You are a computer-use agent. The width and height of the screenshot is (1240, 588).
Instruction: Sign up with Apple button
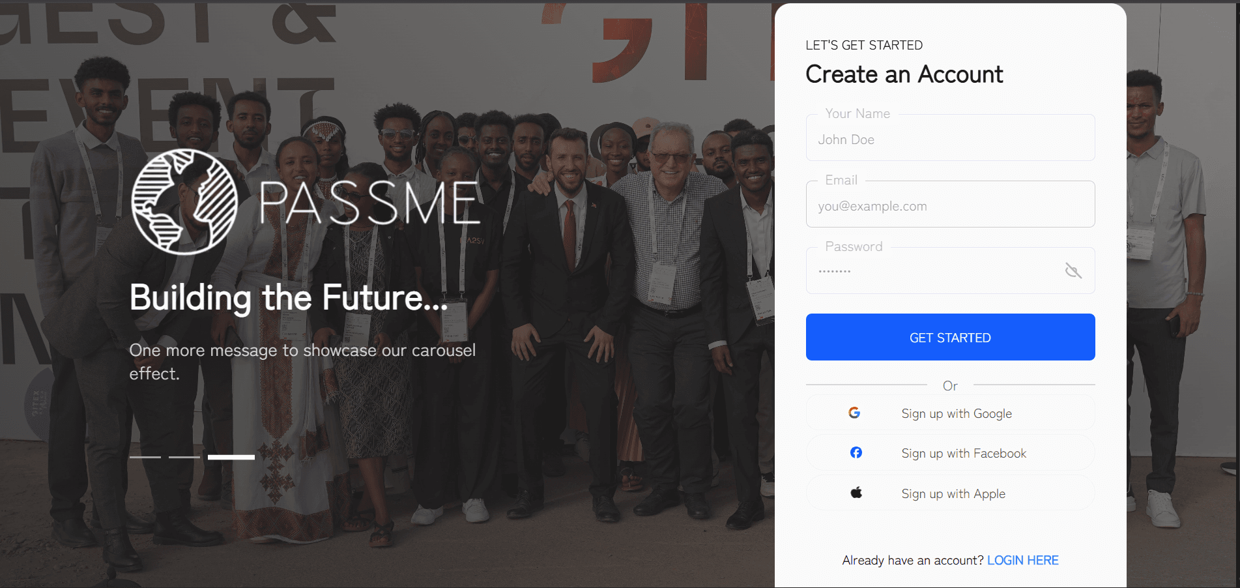coord(950,493)
